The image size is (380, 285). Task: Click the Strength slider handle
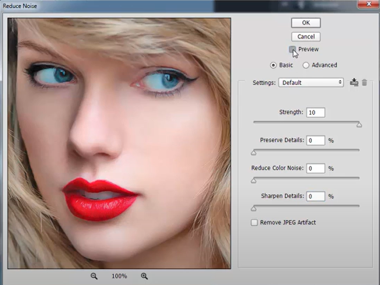(x=359, y=124)
